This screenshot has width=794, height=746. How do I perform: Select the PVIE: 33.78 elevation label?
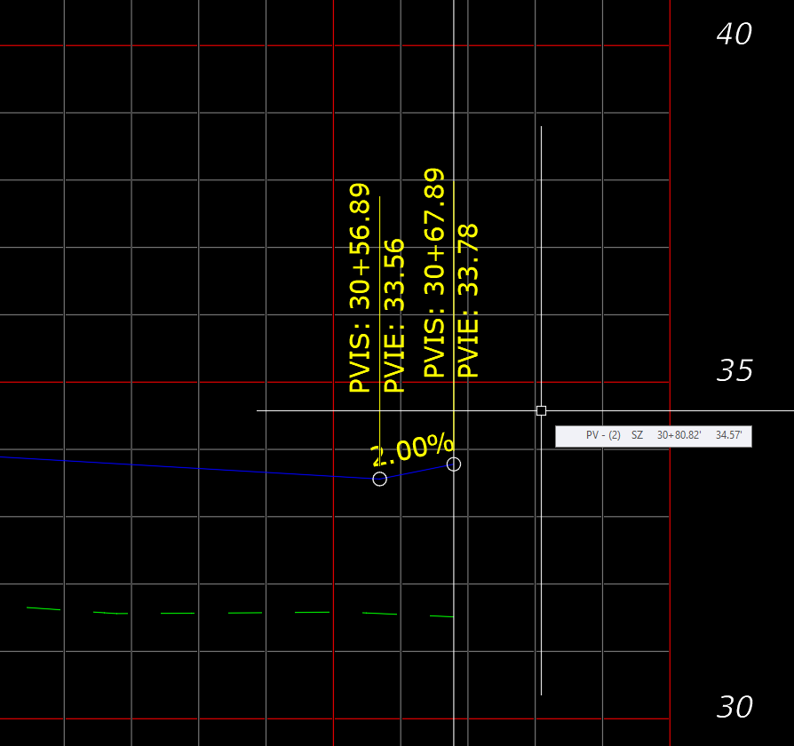tap(468, 311)
